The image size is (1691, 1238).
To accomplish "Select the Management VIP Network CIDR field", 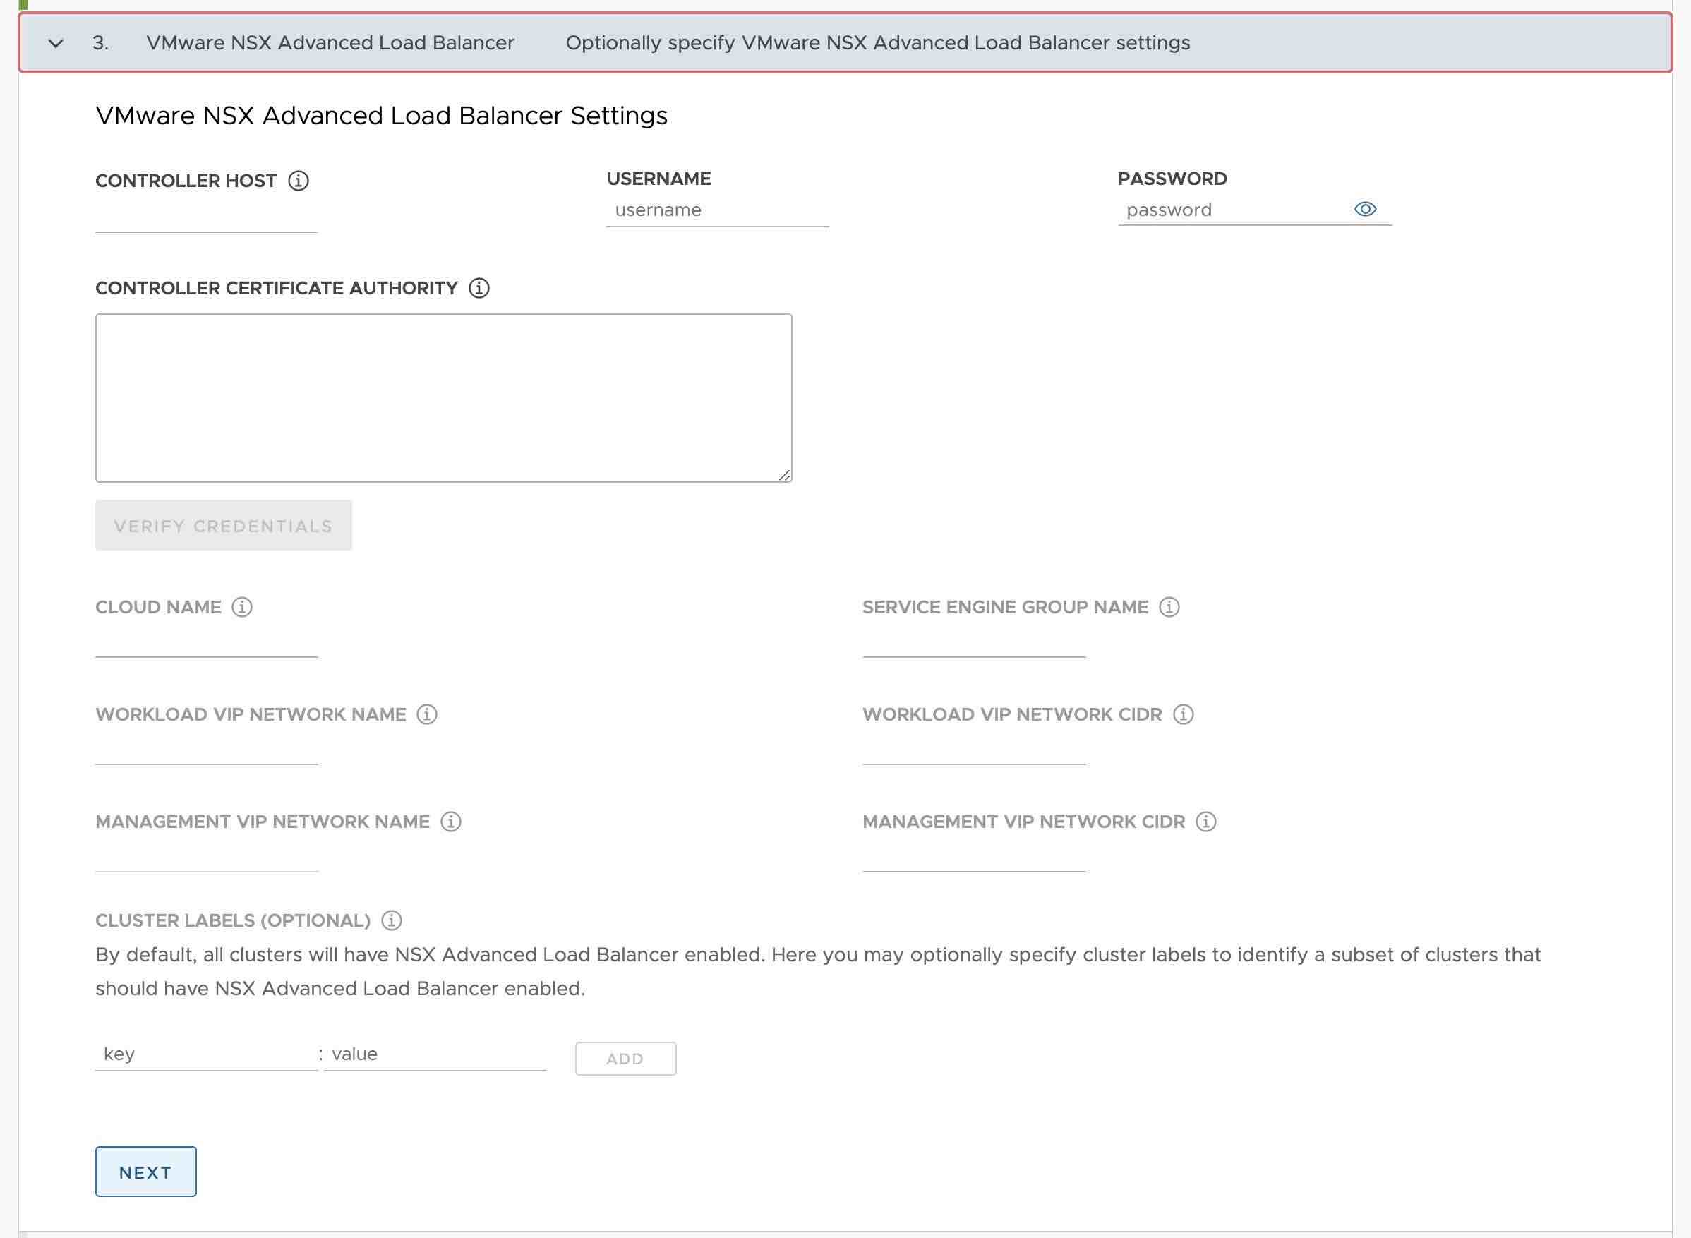I will 974,856.
